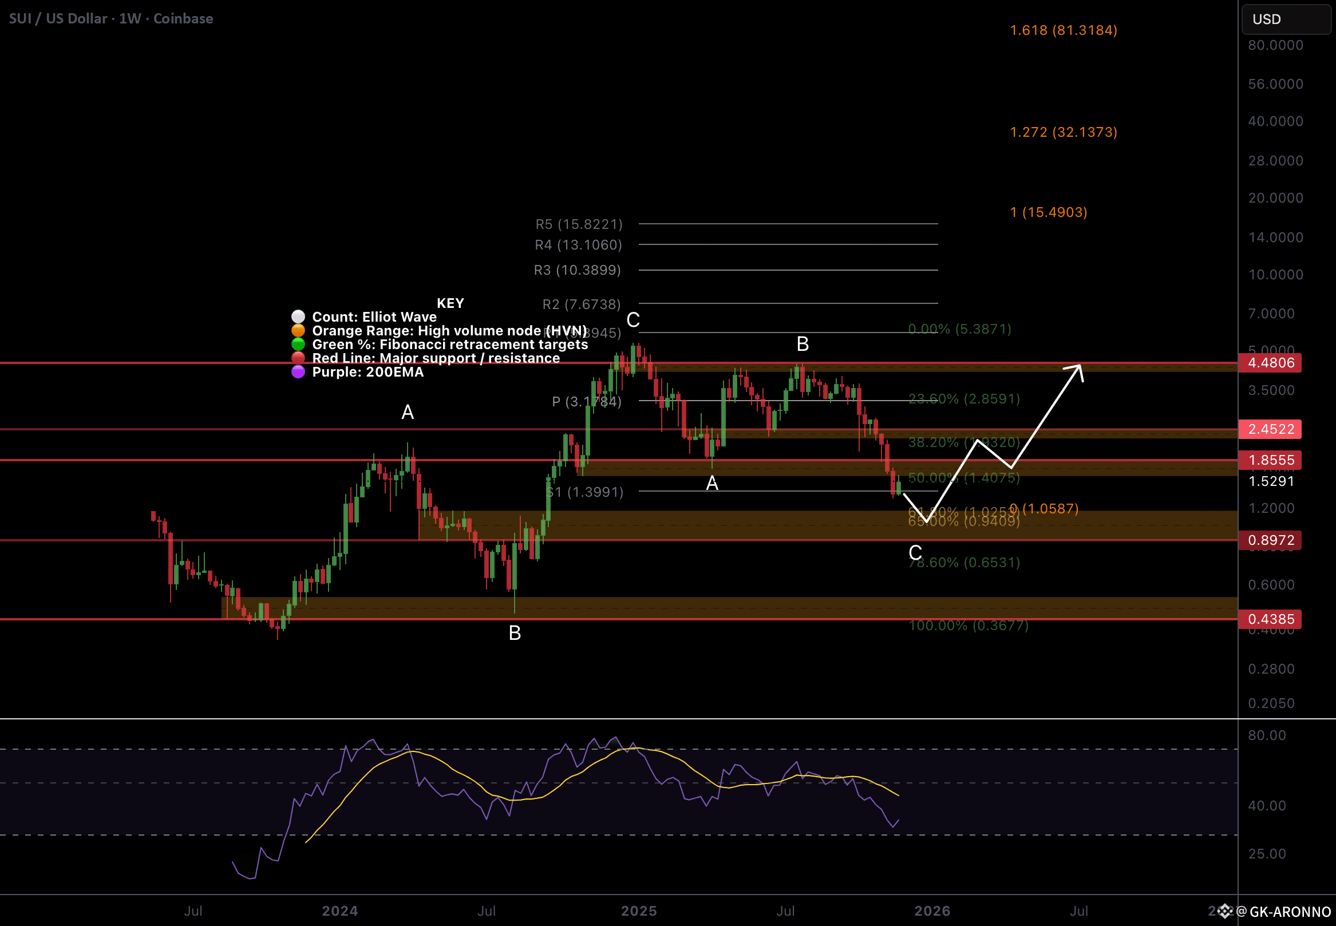Screen dimensions: 1336x926
Task: Click the purple 200EMA legend circle
Action: (298, 372)
